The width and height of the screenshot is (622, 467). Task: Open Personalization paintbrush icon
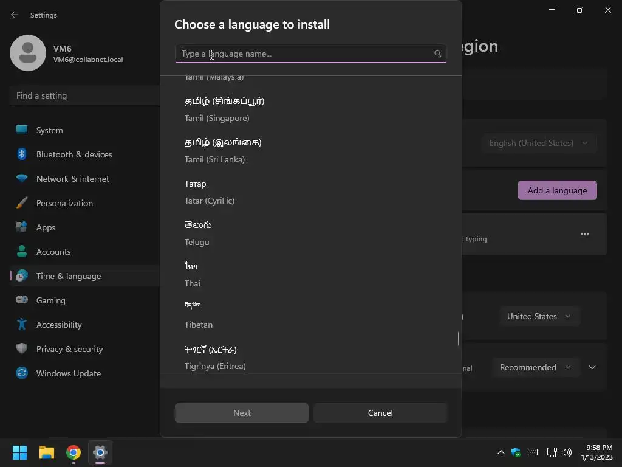(22, 203)
